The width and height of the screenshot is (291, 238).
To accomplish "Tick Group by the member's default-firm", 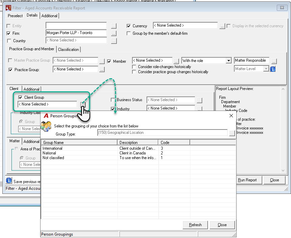I will 129,33.
